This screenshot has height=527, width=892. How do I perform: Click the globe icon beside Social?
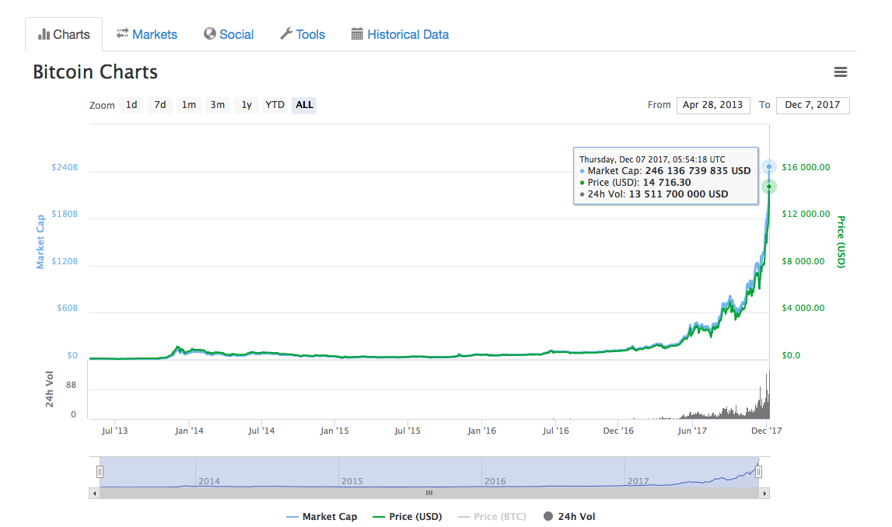[210, 33]
